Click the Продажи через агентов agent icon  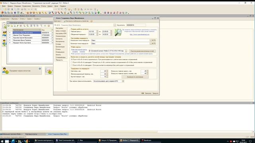(6, 71)
